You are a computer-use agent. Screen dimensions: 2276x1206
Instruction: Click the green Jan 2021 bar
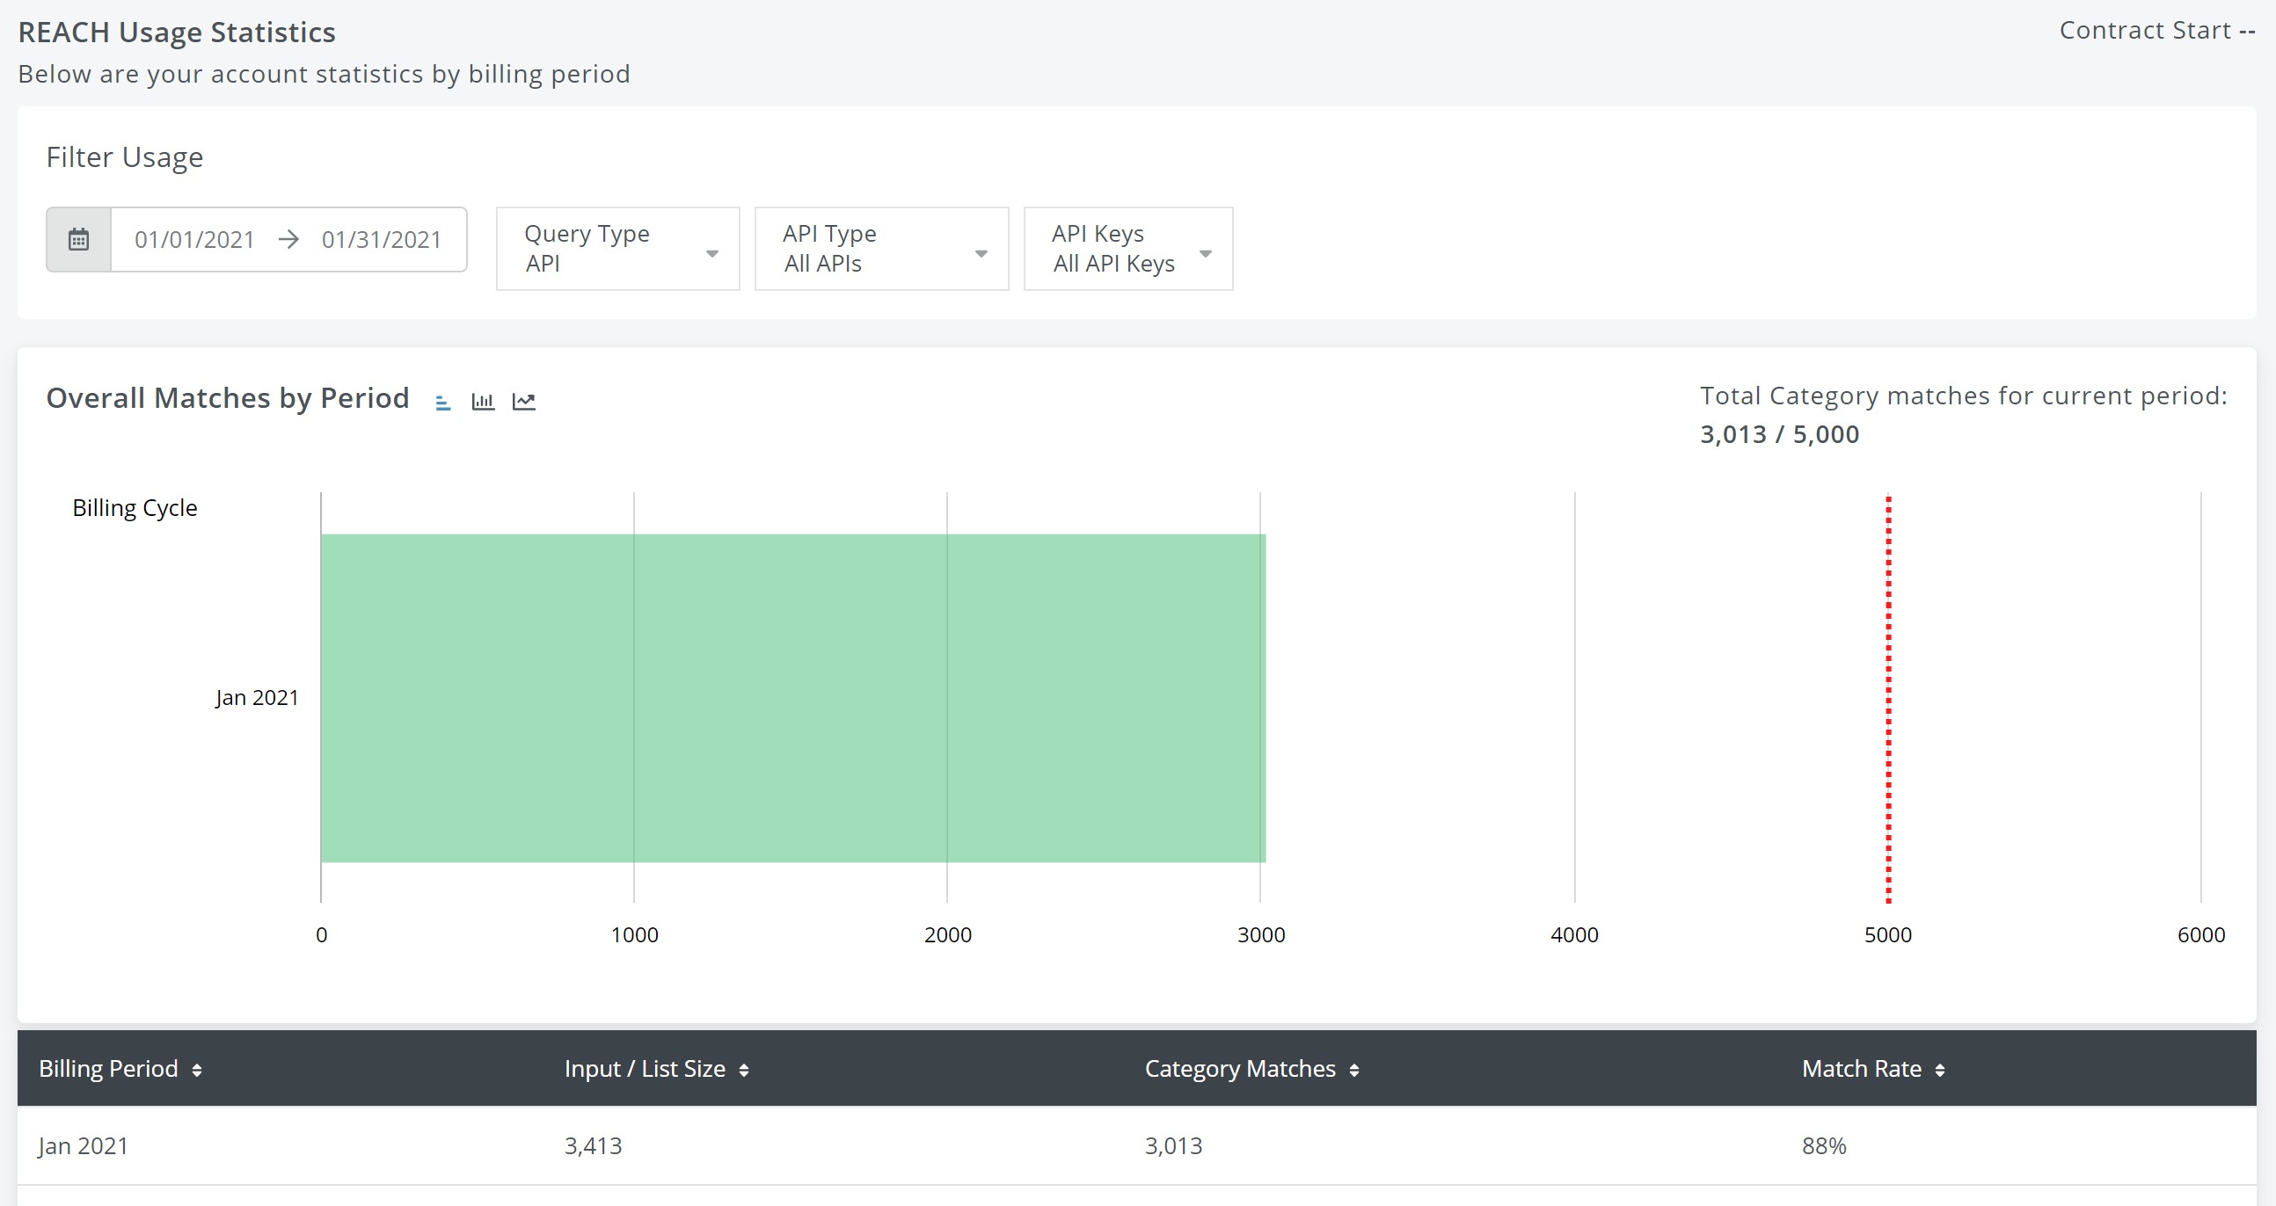tap(791, 697)
